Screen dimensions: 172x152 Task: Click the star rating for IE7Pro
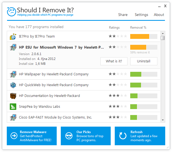point(118,36)
